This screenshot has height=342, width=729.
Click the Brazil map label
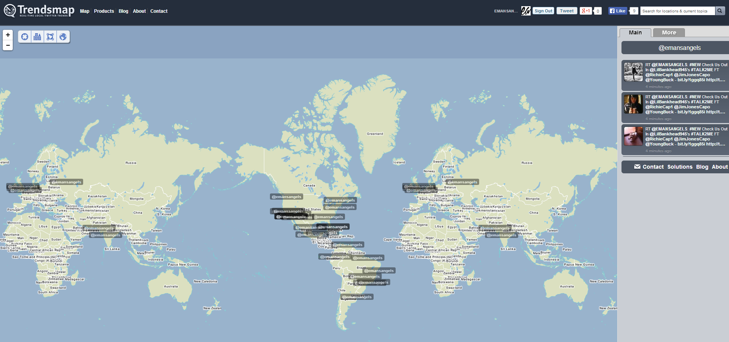pos(361,268)
